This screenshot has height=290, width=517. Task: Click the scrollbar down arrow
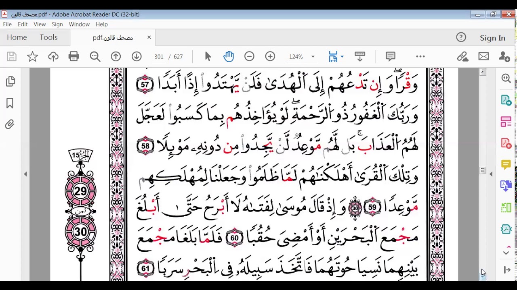pos(483,276)
